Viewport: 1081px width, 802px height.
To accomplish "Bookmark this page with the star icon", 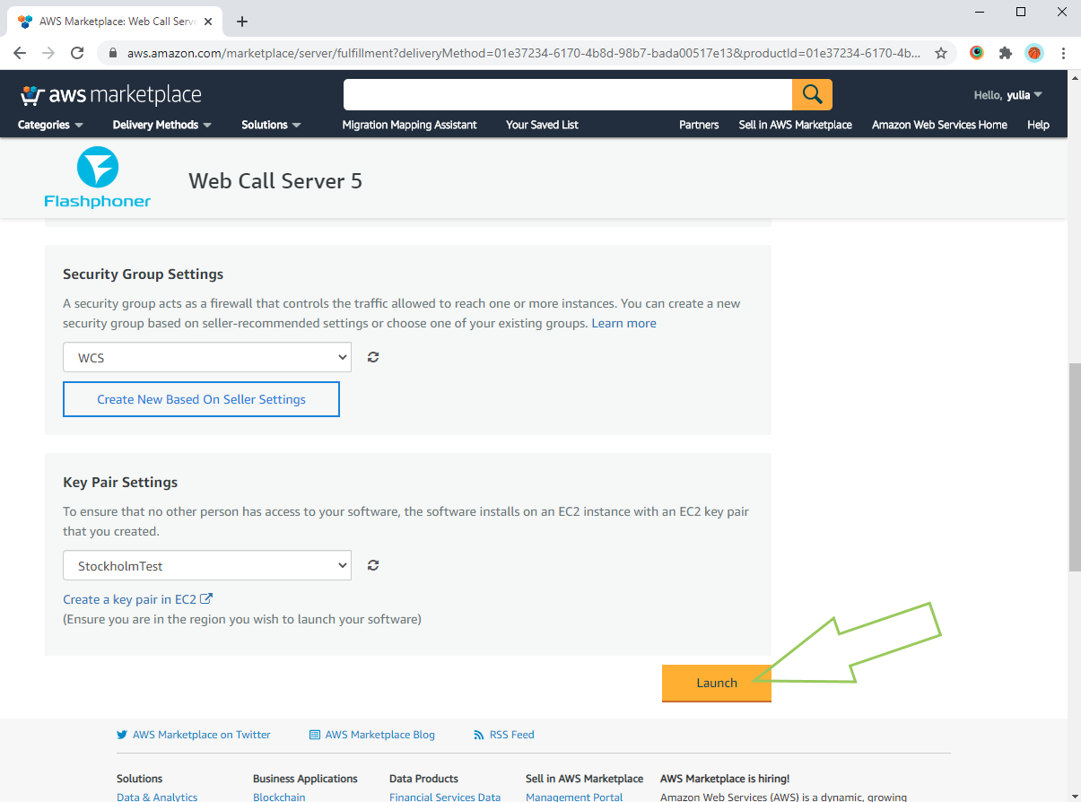I will click(940, 53).
